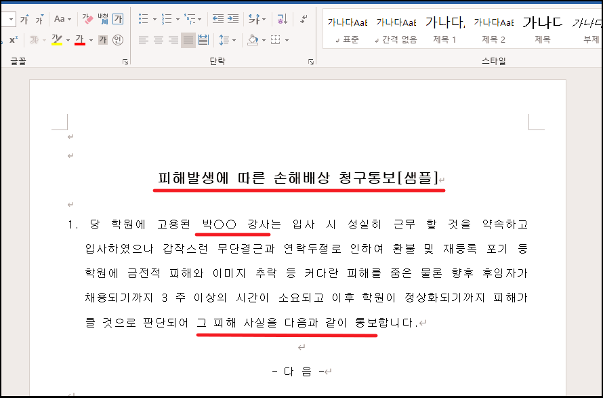The image size is (603, 398).
Task: Click the text 박○○ 강사는
Action: point(241,224)
